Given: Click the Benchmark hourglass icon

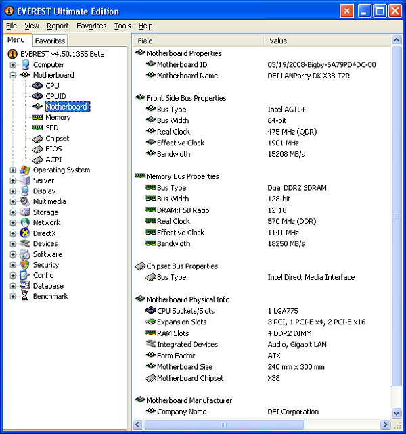Looking at the screenshot, I should point(25,297).
